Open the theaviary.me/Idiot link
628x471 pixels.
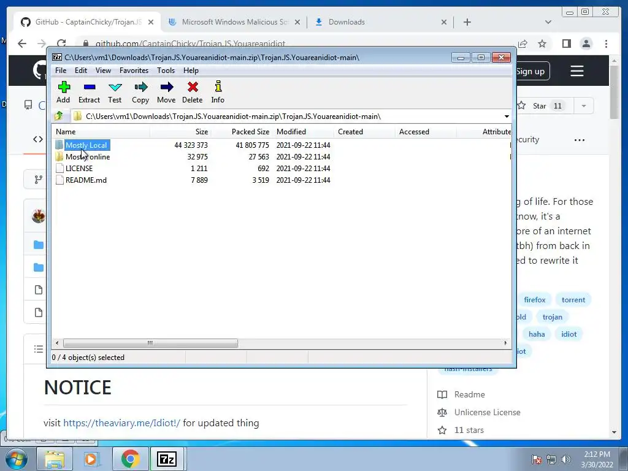pos(122,423)
